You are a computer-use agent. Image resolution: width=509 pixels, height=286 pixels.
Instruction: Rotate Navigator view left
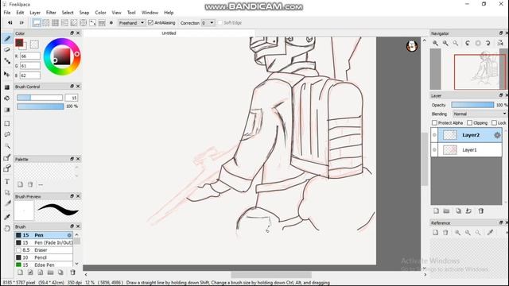pos(468,43)
